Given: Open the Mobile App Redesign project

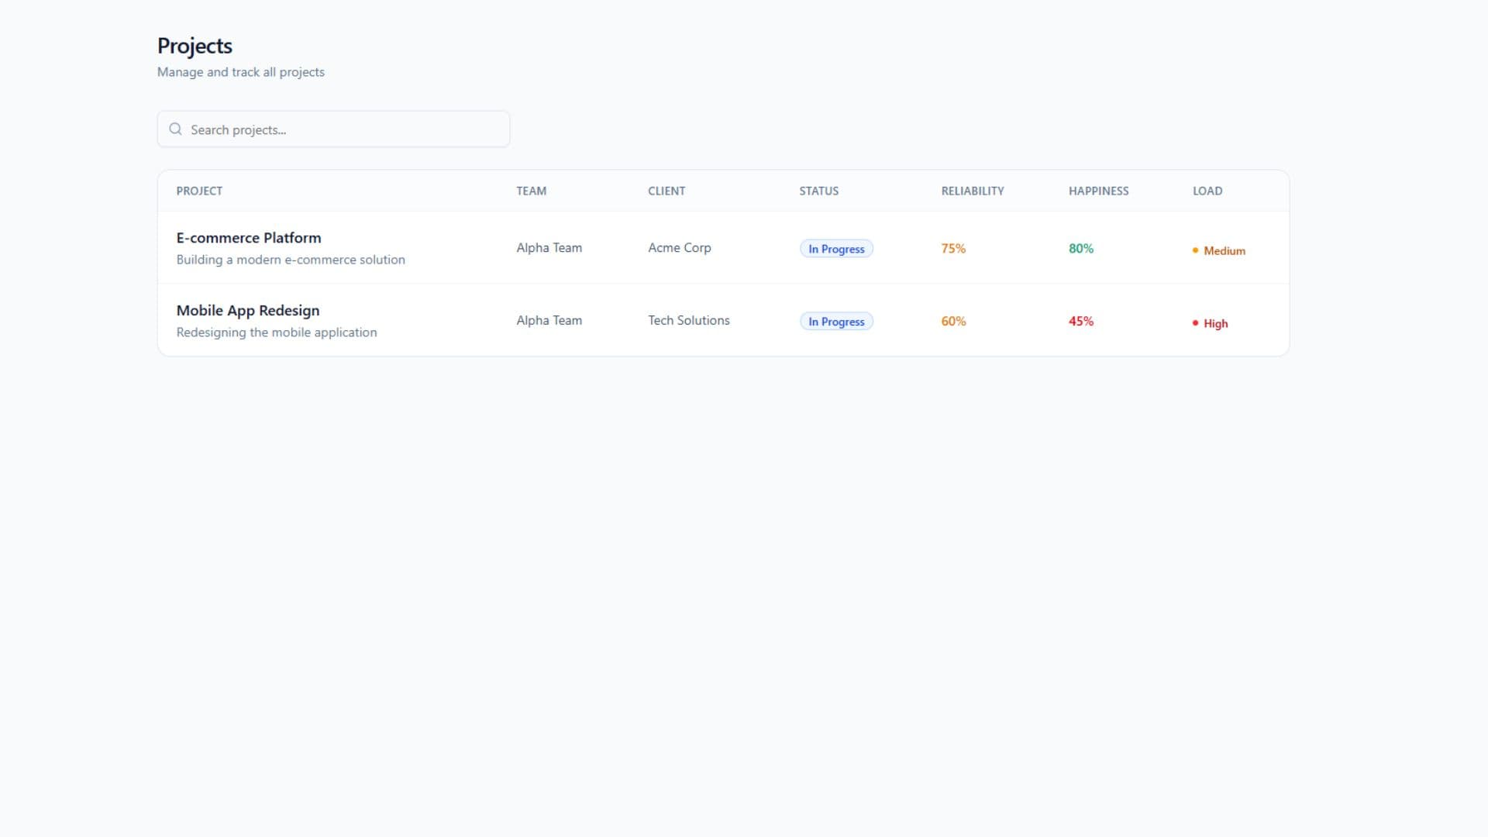Looking at the screenshot, I should point(248,311).
